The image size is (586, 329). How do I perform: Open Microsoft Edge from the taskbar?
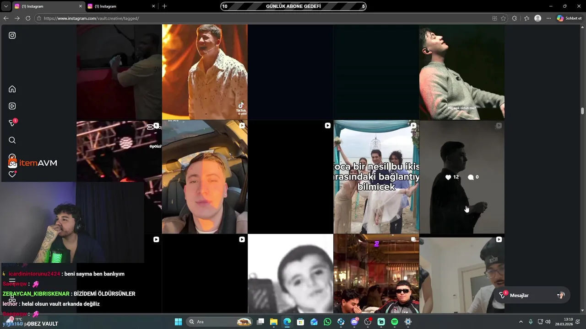pyautogui.click(x=287, y=322)
